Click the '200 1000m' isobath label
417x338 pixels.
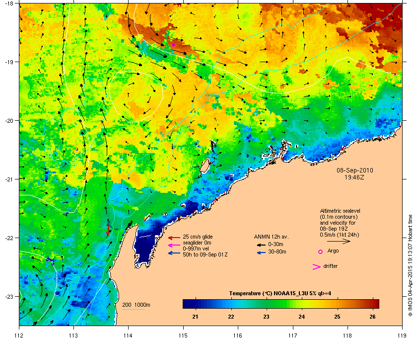(136, 305)
